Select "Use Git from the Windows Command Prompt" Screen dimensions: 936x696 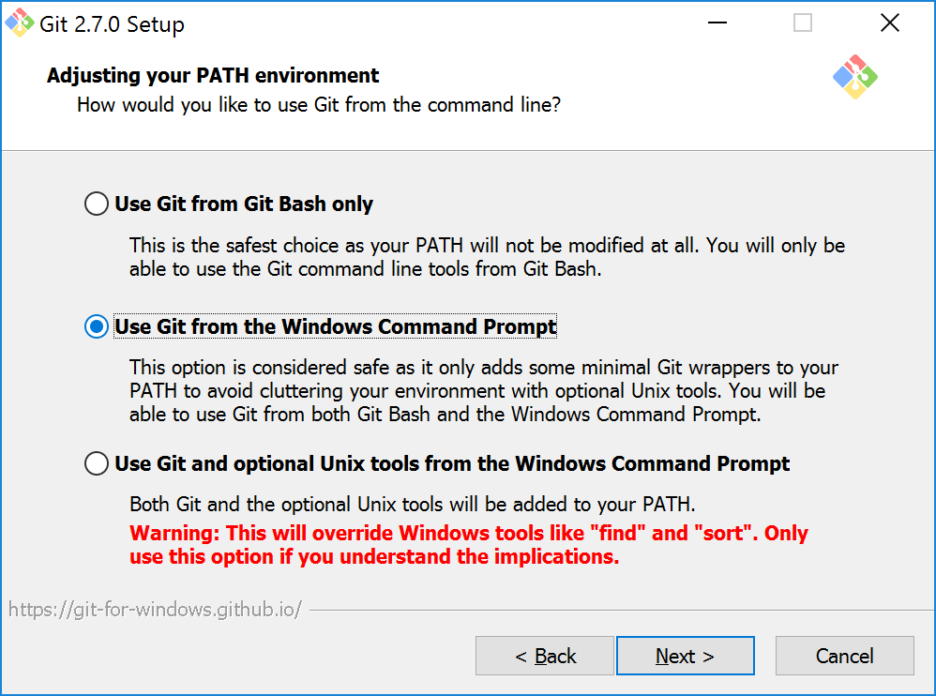click(x=96, y=326)
